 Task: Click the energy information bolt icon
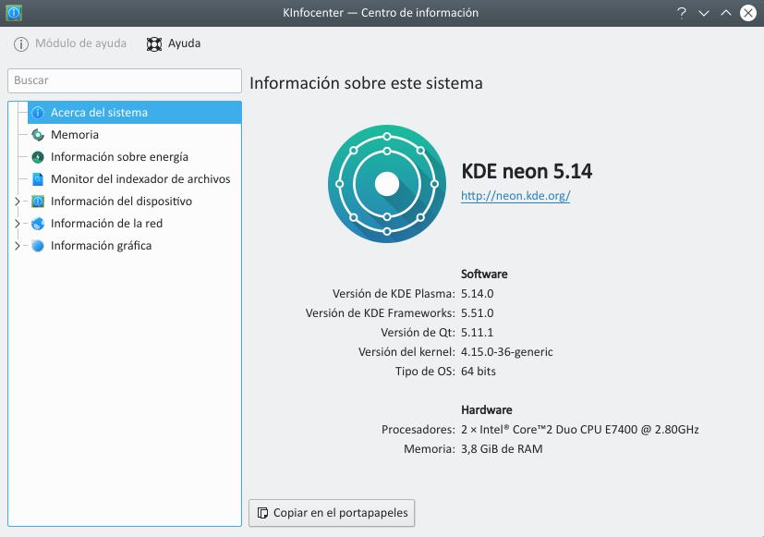38,157
